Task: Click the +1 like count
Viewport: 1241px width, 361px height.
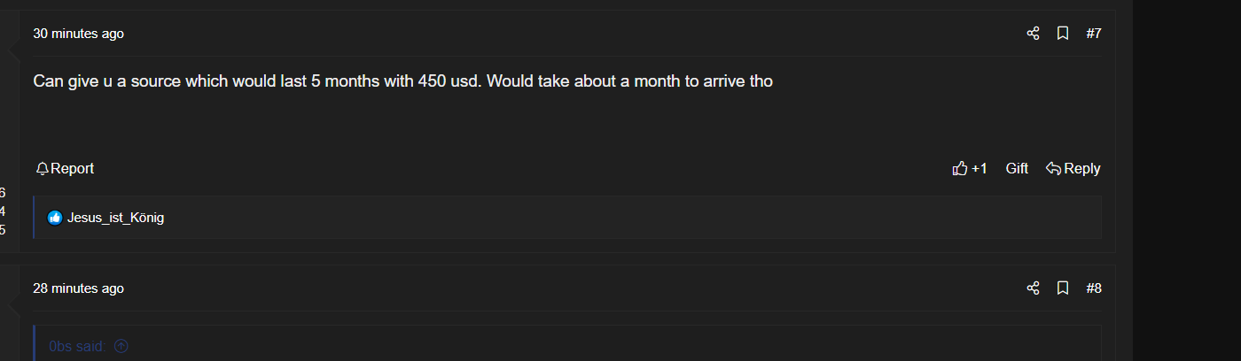Action: (x=980, y=169)
